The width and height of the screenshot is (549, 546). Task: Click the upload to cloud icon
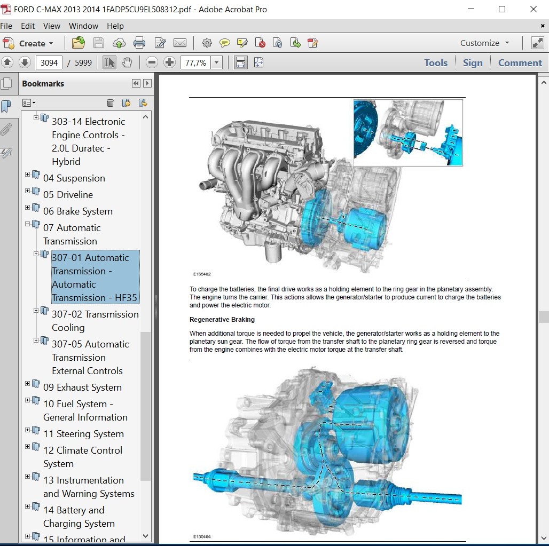119,43
